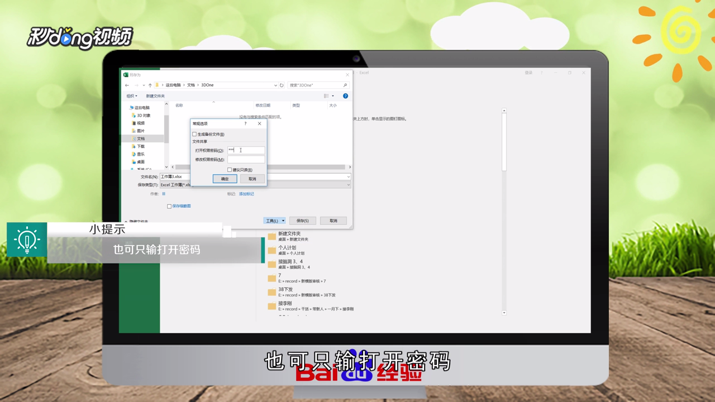Open the filename dropdown arrow
This screenshot has width=715, height=402.
349,176
